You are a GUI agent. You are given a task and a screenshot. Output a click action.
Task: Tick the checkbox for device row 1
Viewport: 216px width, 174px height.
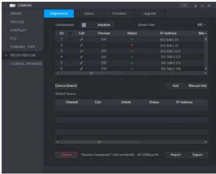tap(70, 39)
